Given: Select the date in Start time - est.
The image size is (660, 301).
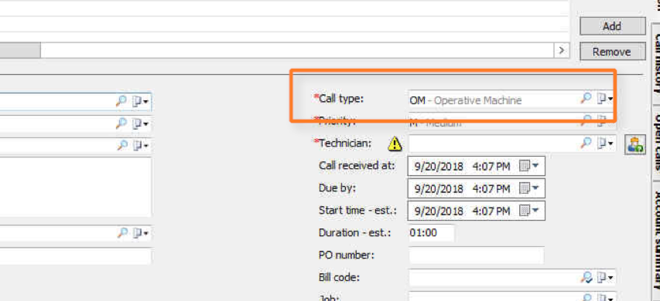Looking at the screenshot, I should coord(439,211).
